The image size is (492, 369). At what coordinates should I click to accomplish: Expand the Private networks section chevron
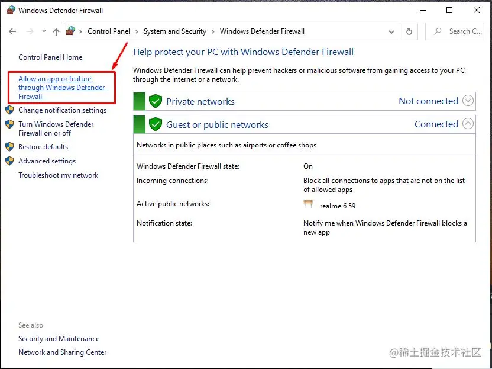point(468,101)
